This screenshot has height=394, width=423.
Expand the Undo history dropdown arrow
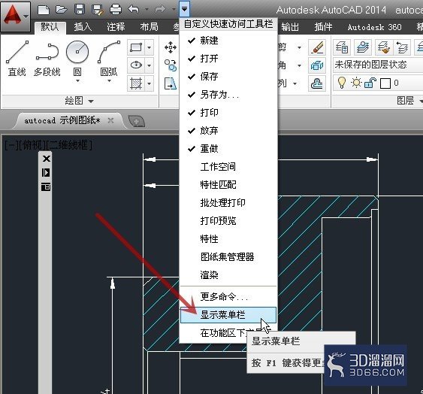click(x=147, y=10)
